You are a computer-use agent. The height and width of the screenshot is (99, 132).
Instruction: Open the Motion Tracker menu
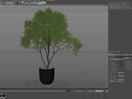[24, 1]
